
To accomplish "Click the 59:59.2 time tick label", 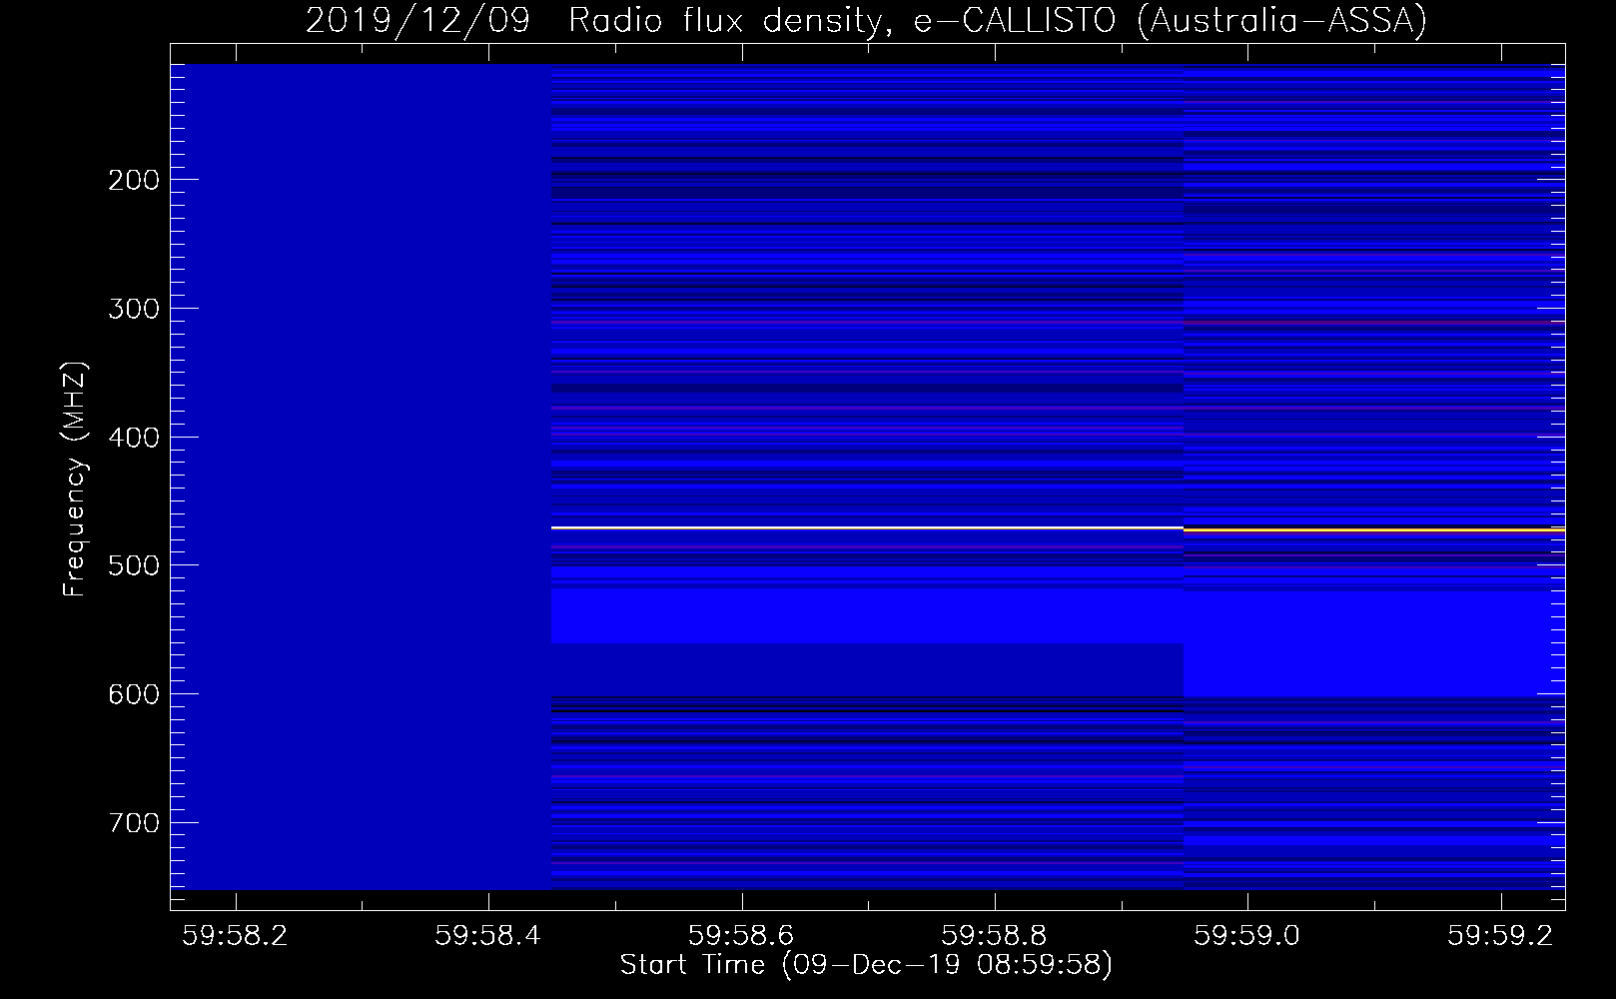I will click(1501, 935).
